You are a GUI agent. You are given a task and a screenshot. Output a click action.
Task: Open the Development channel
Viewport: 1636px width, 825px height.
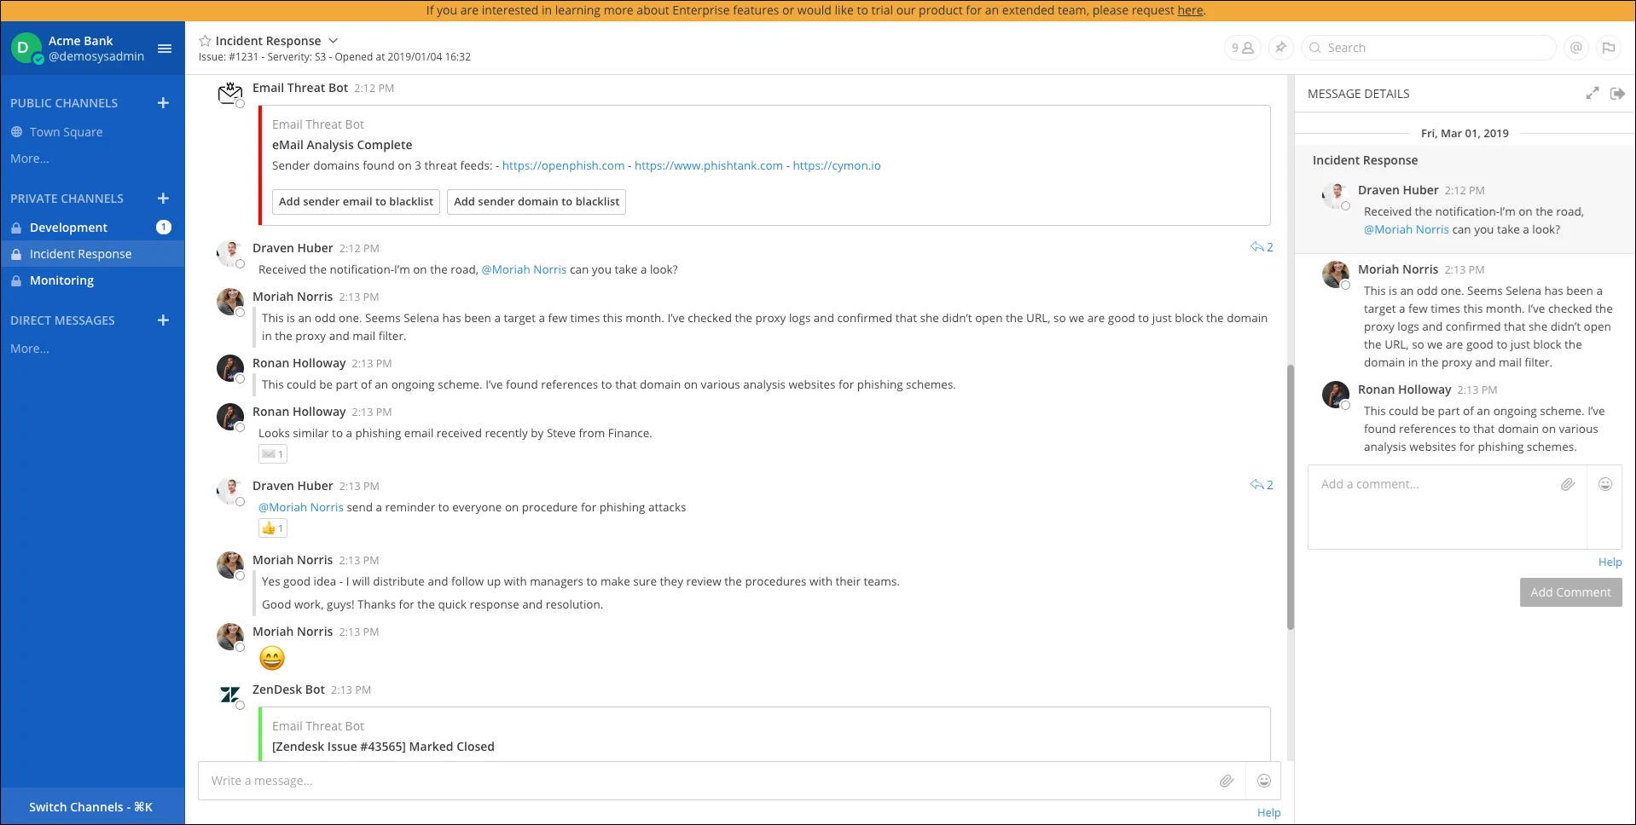point(92,228)
